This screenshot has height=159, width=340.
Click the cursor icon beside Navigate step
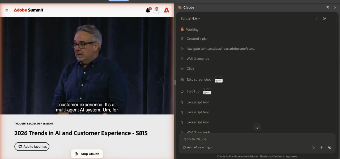[182, 49]
